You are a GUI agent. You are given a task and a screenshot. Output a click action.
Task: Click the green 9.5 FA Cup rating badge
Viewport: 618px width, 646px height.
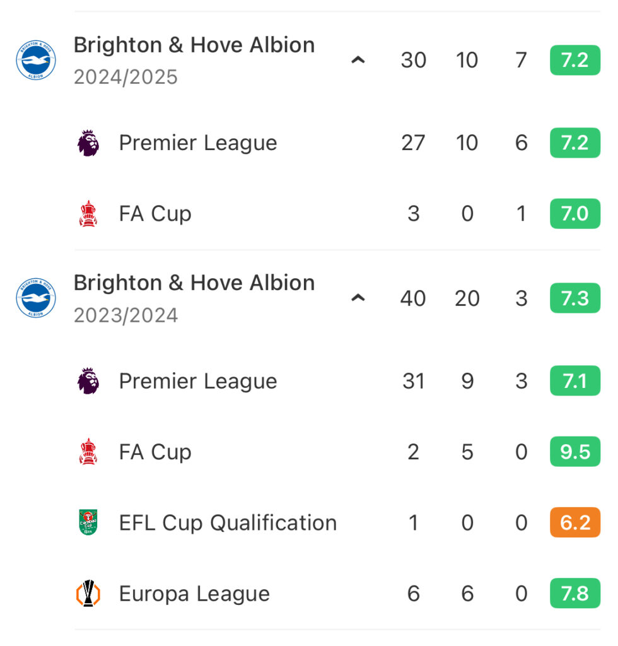coord(575,452)
